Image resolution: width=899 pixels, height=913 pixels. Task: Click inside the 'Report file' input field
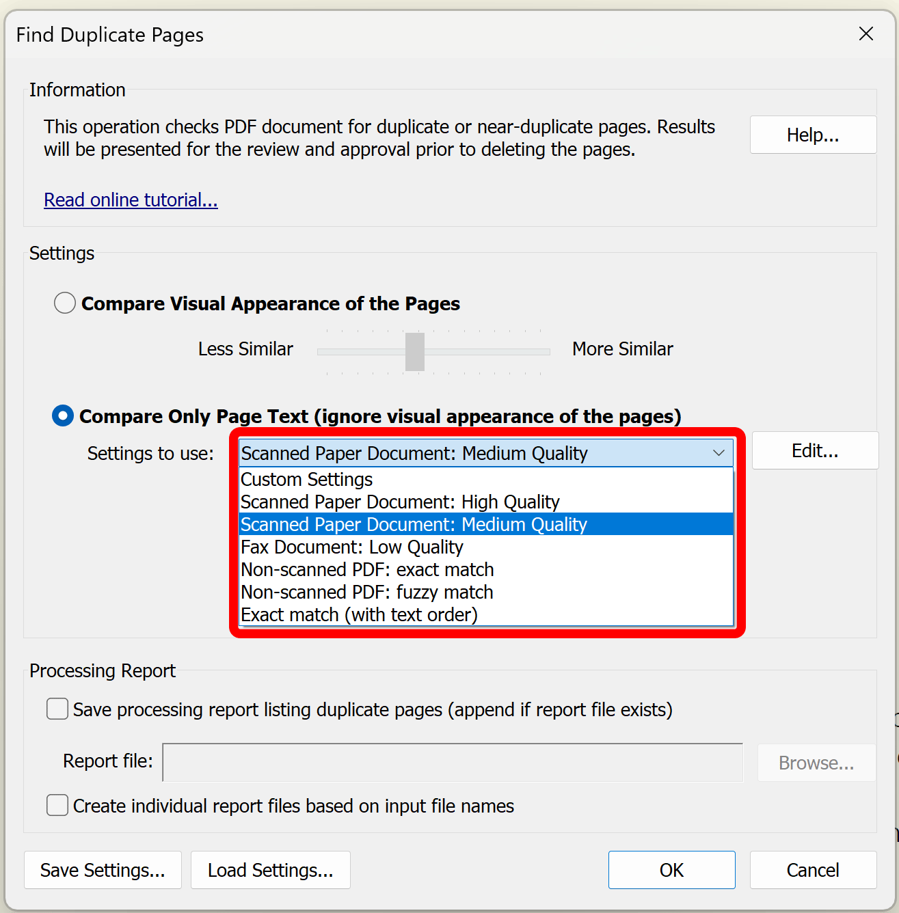(x=453, y=762)
